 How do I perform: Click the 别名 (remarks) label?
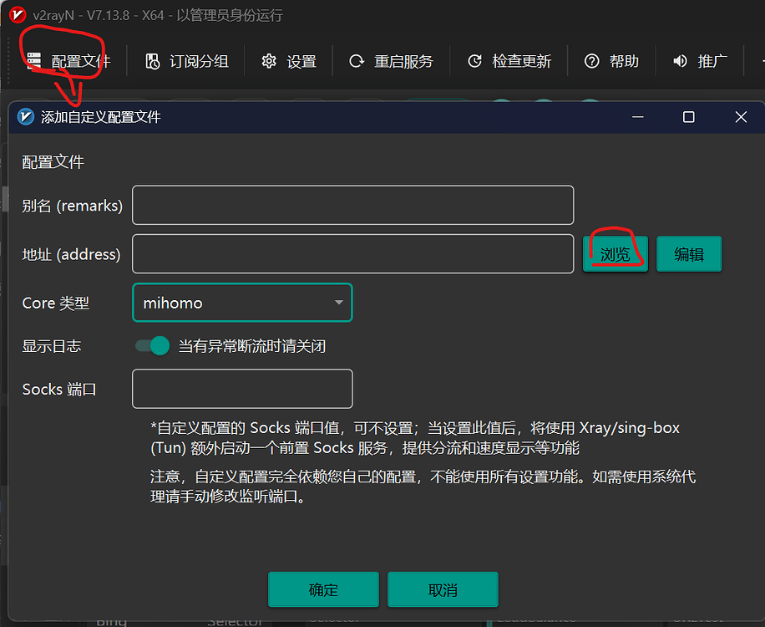(x=72, y=206)
